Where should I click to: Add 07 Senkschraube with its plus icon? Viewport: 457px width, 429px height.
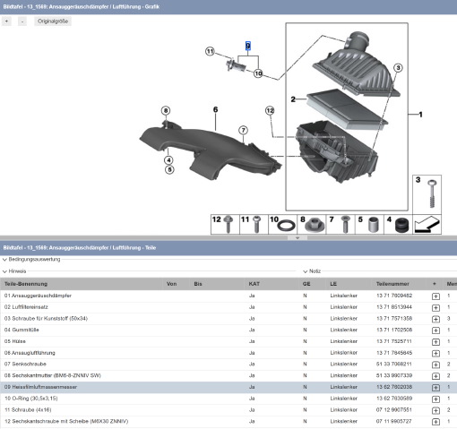coord(435,365)
